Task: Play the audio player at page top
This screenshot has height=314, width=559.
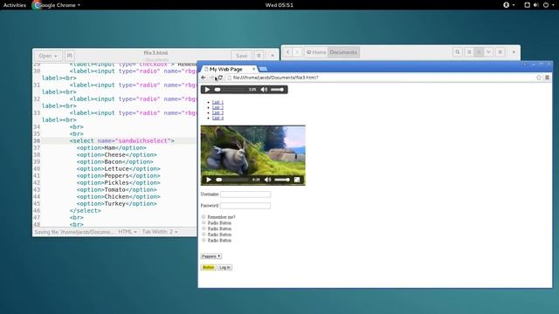Action: click(x=207, y=90)
